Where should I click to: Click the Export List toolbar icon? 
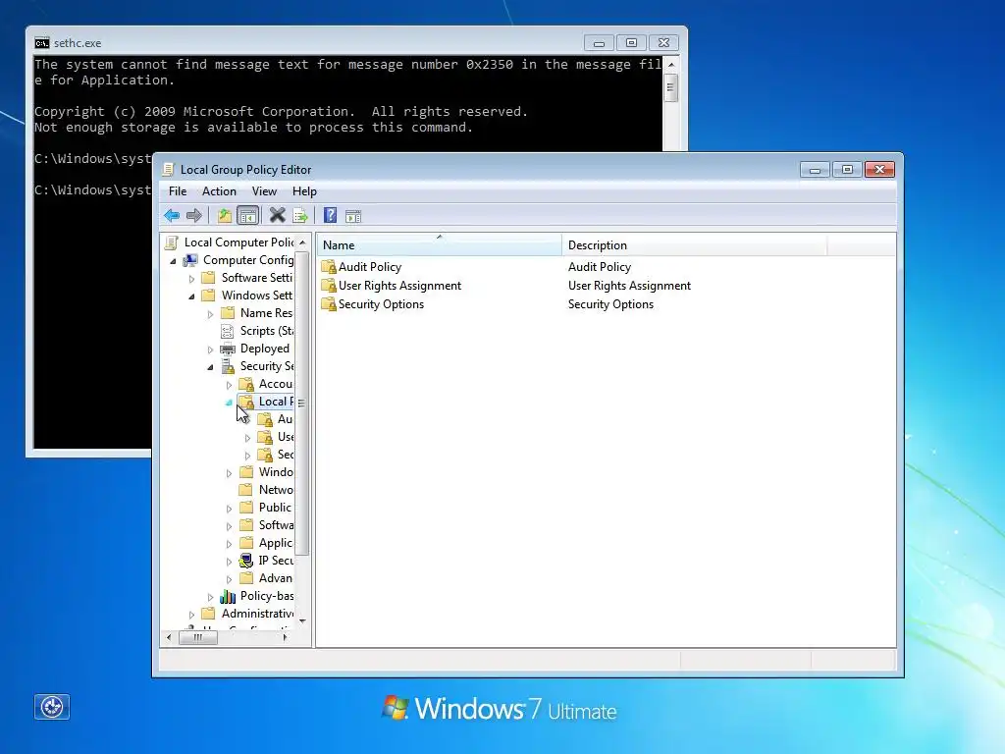coord(300,215)
